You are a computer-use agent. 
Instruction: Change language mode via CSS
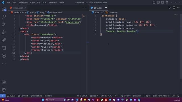(117, 96)
